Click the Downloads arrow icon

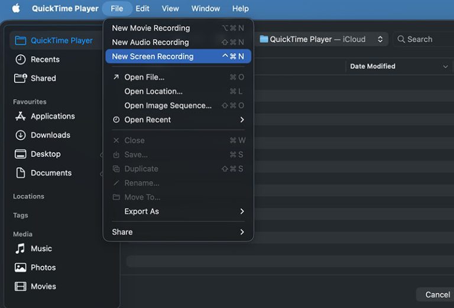pos(21,135)
